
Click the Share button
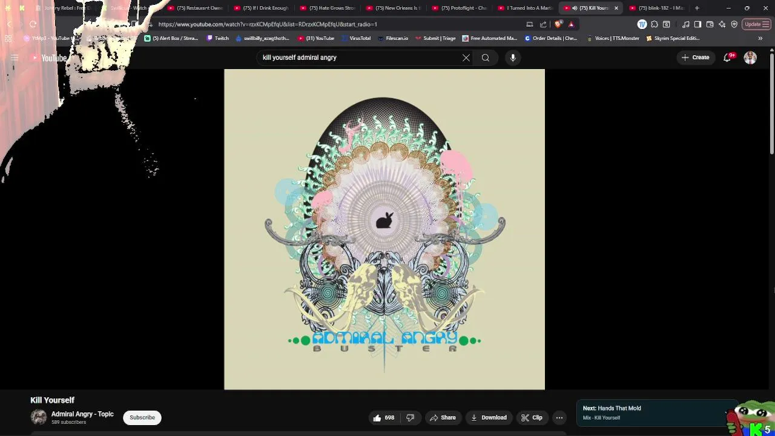point(443,417)
